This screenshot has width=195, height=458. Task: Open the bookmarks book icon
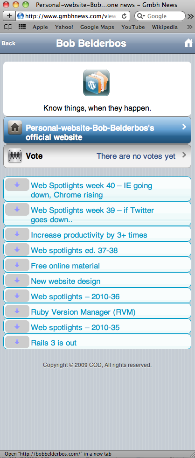[8, 27]
